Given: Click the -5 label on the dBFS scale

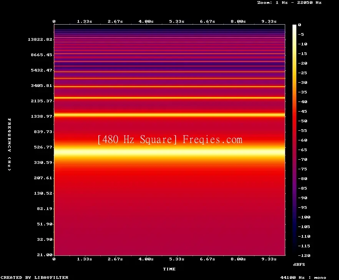Looking at the screenshot, I should tap(301, 34).
